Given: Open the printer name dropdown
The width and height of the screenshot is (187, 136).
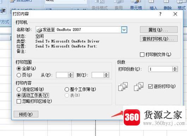Looking at the screenshot, I should coord(124,30).
